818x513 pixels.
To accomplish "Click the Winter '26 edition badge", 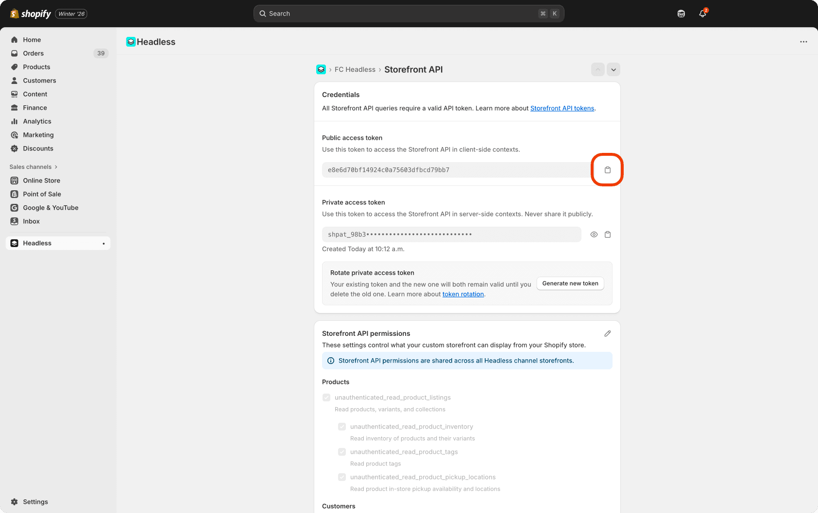I will (x=71, y=14).
